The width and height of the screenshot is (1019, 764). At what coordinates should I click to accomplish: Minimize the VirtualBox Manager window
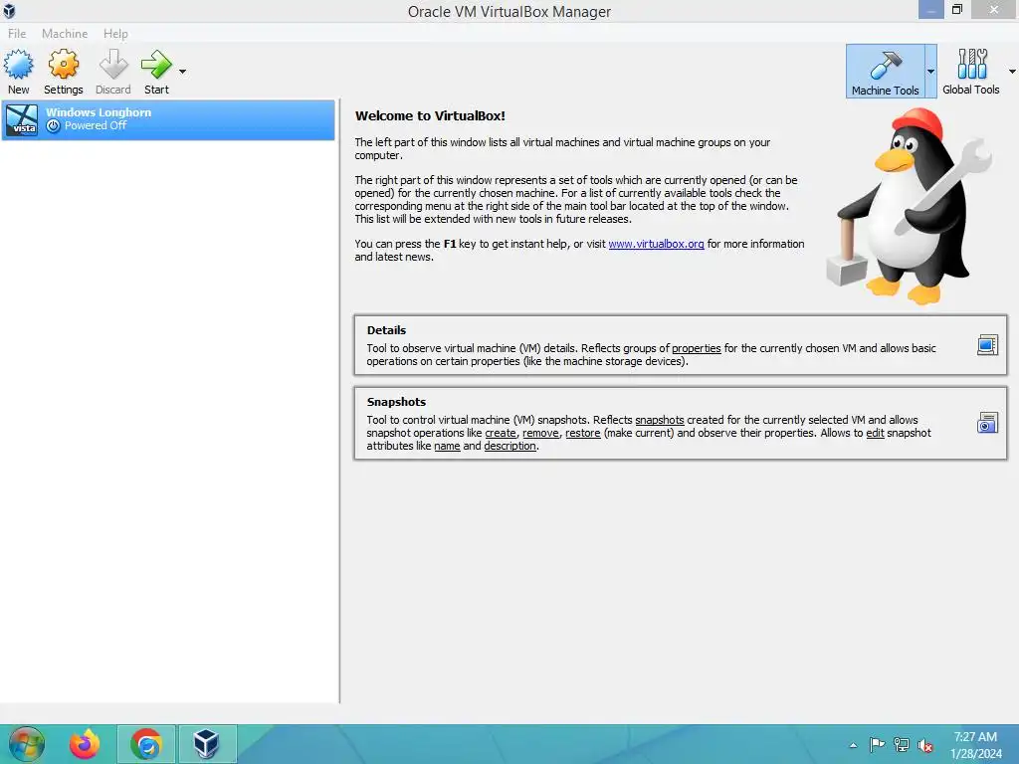click(x=930, y=10)
